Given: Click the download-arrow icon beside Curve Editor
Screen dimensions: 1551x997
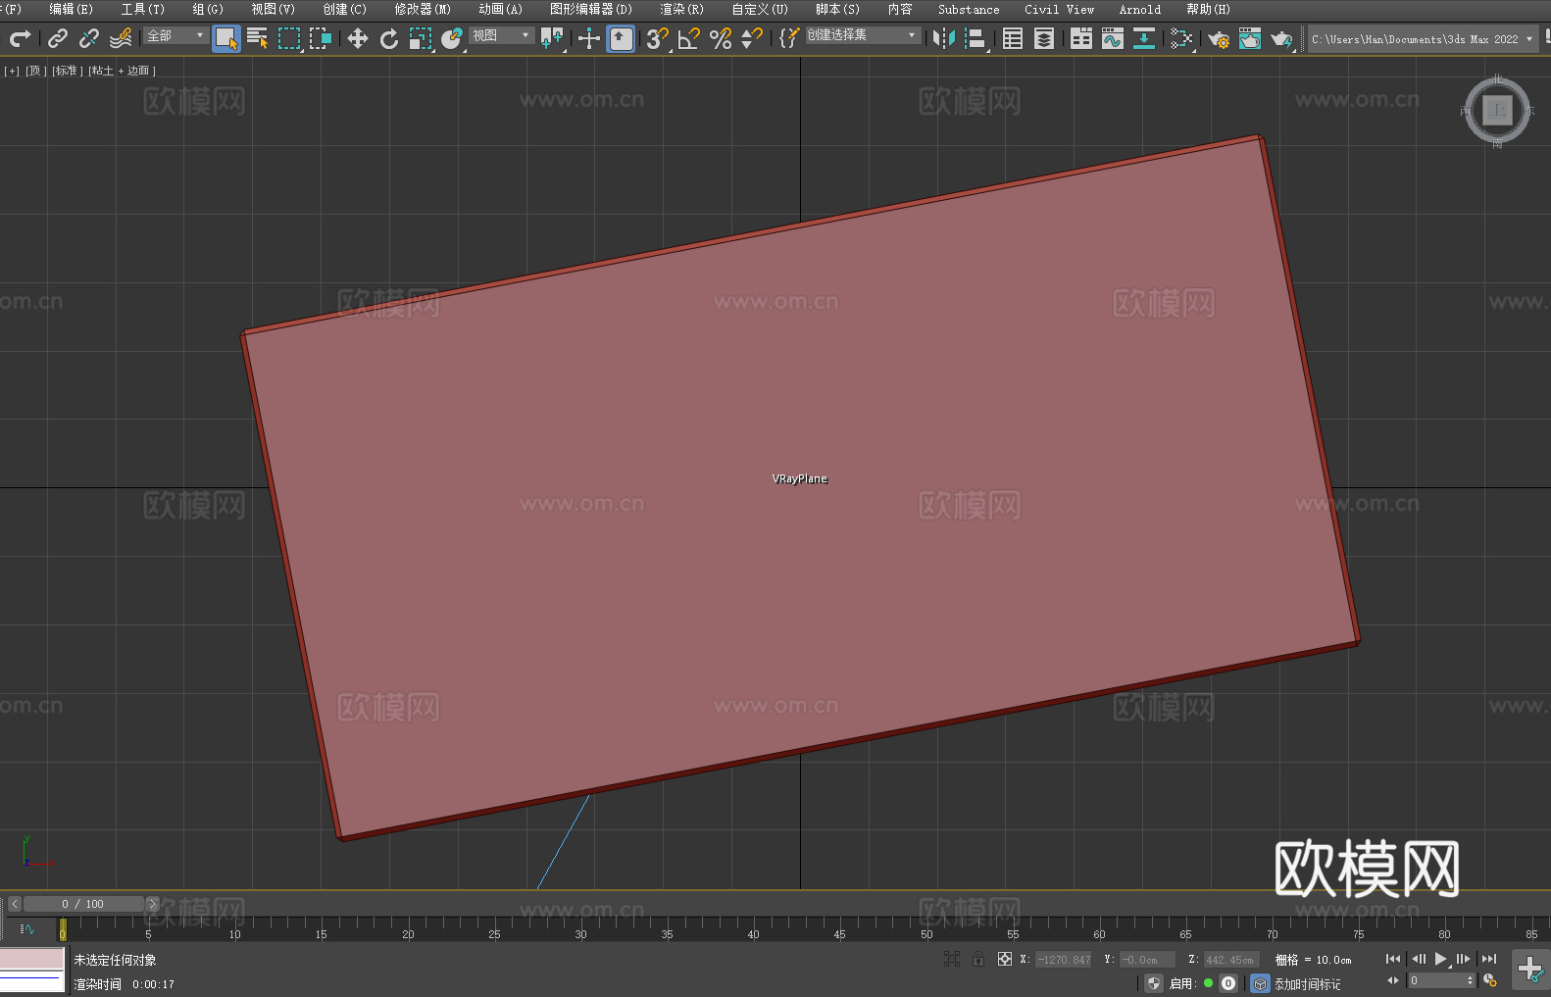Looking at the screenshot, I should click(1144, 38).
